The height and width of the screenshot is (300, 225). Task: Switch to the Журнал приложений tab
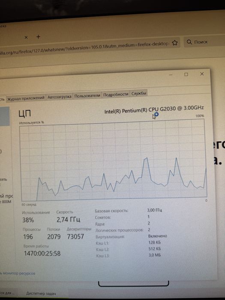26,98
